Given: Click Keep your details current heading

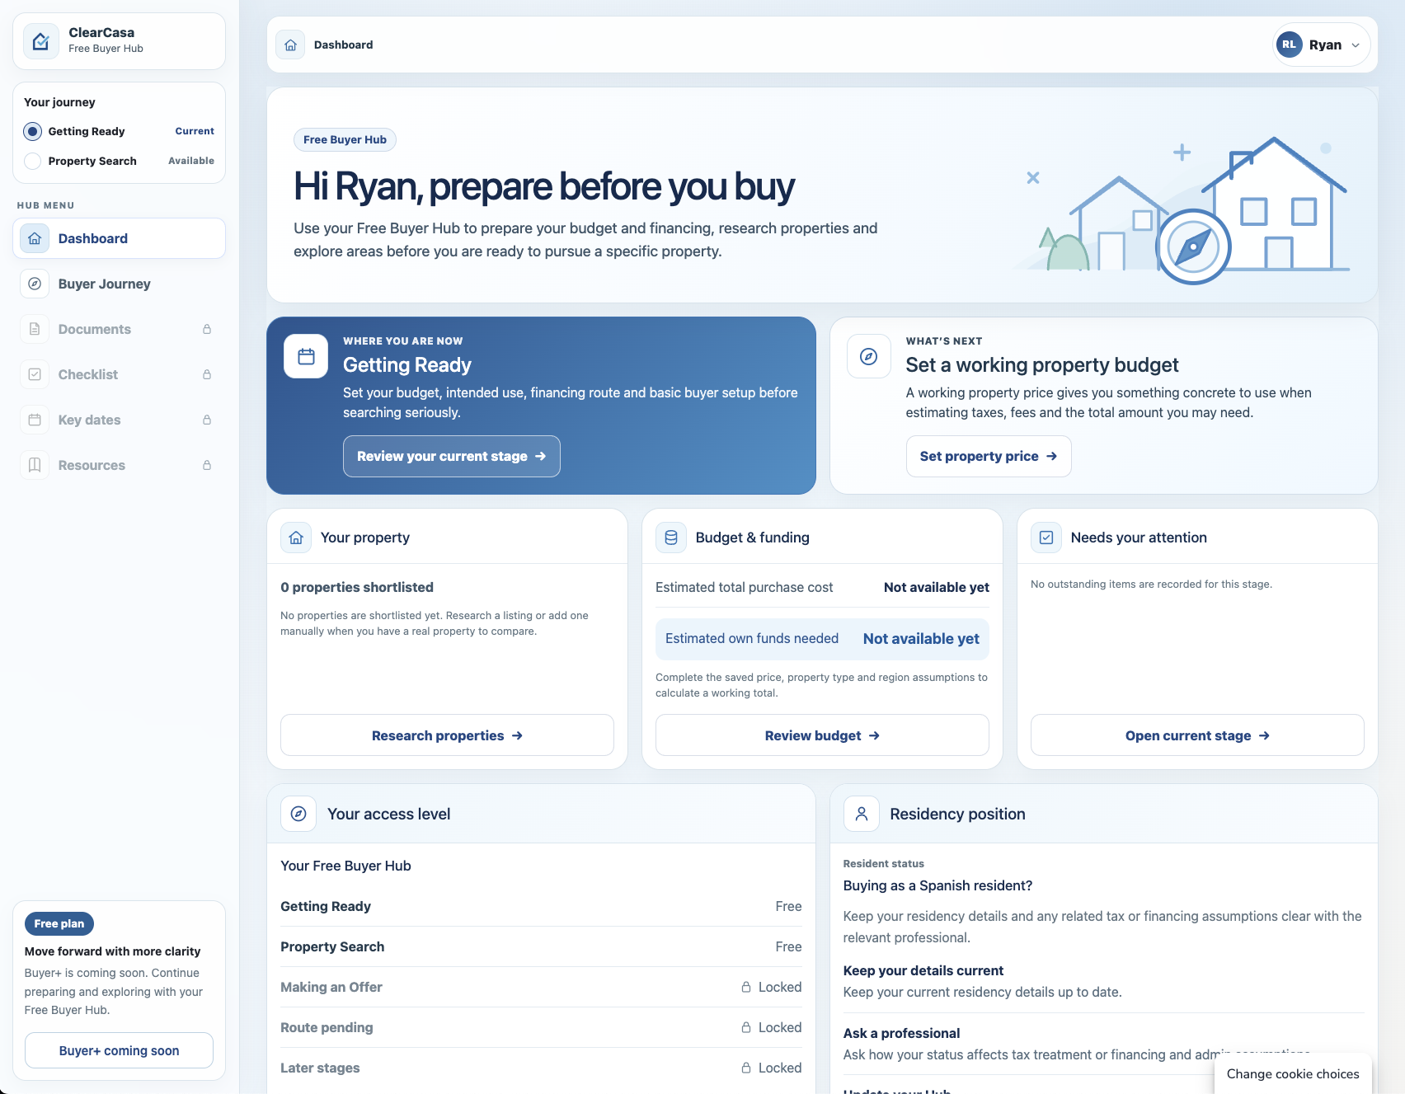Looking at the screenshot, I should point(923,970).
